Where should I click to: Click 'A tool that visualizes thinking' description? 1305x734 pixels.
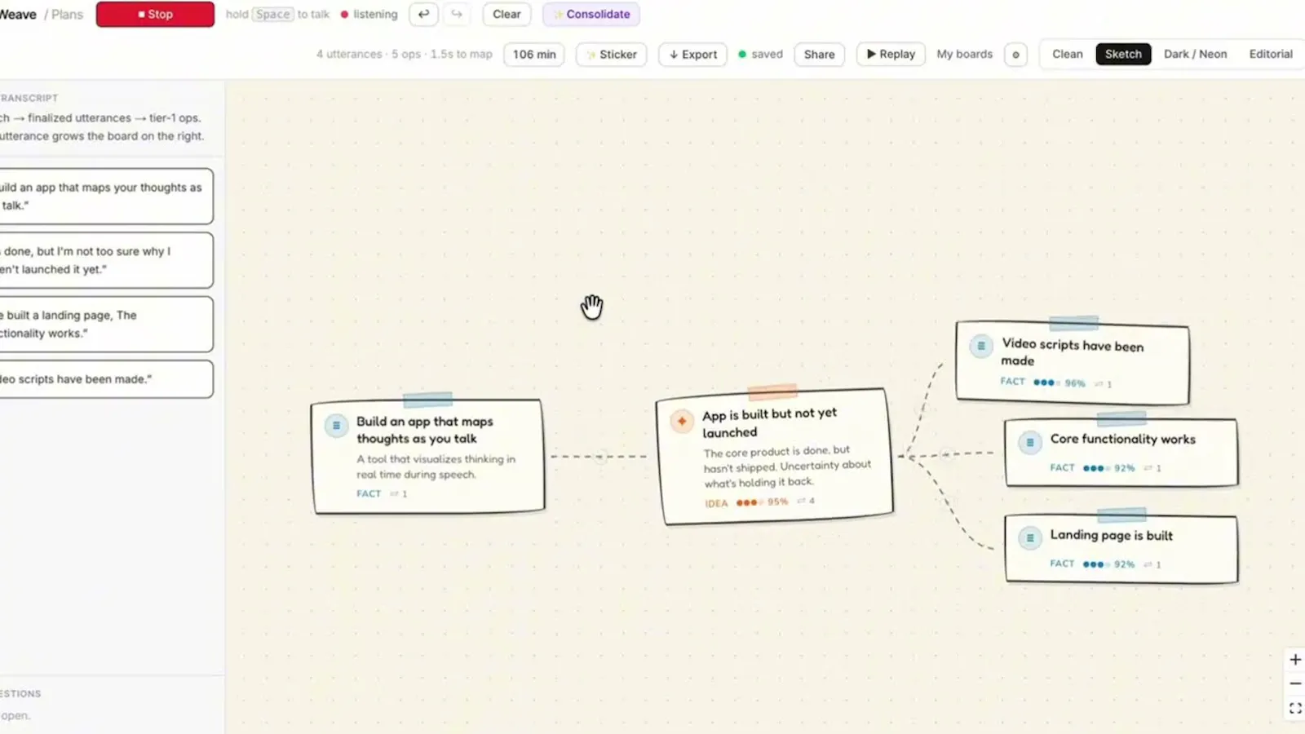pos(436,466)
